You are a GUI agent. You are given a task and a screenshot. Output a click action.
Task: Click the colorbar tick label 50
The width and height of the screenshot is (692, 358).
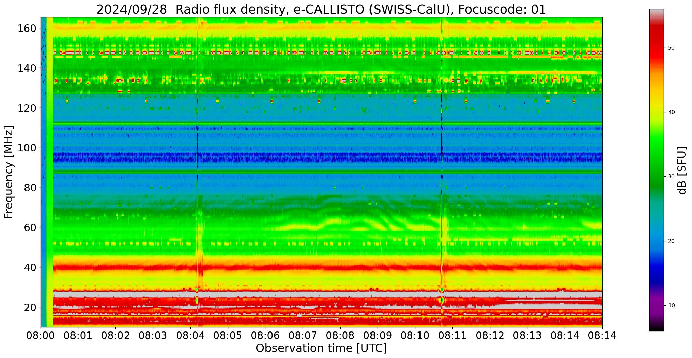pos(671,48)
